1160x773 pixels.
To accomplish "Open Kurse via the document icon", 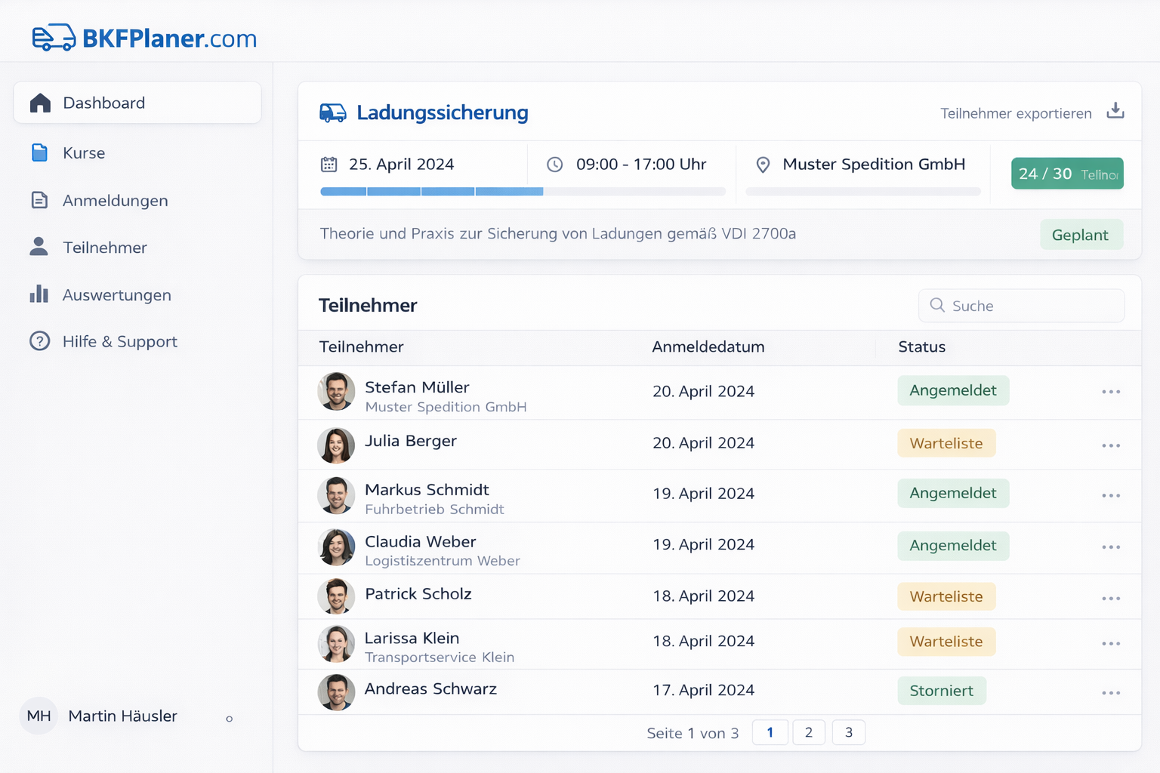I will 40,152.
